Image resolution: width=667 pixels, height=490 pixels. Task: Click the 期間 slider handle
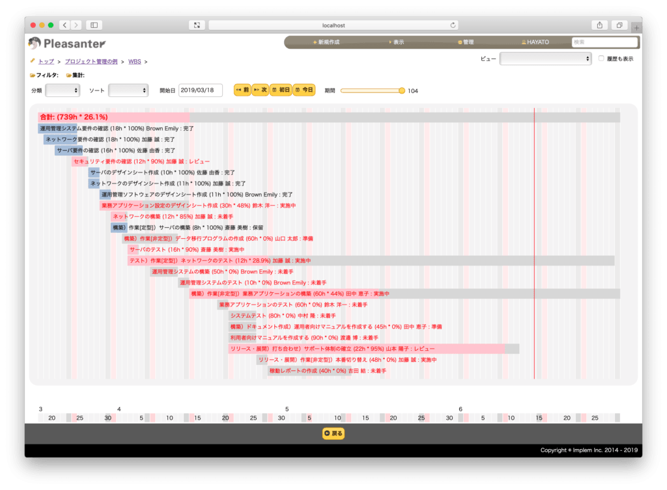coord(401,90)
